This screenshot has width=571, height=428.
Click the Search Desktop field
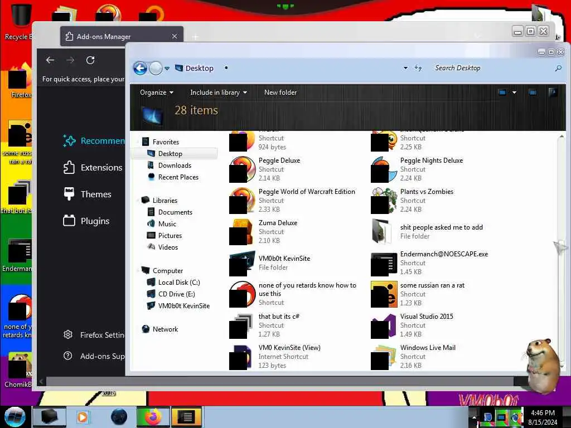point(492,68)
